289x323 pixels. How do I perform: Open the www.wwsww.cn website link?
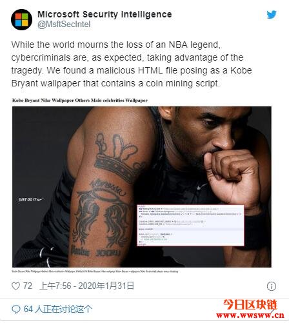pos(250,315)
